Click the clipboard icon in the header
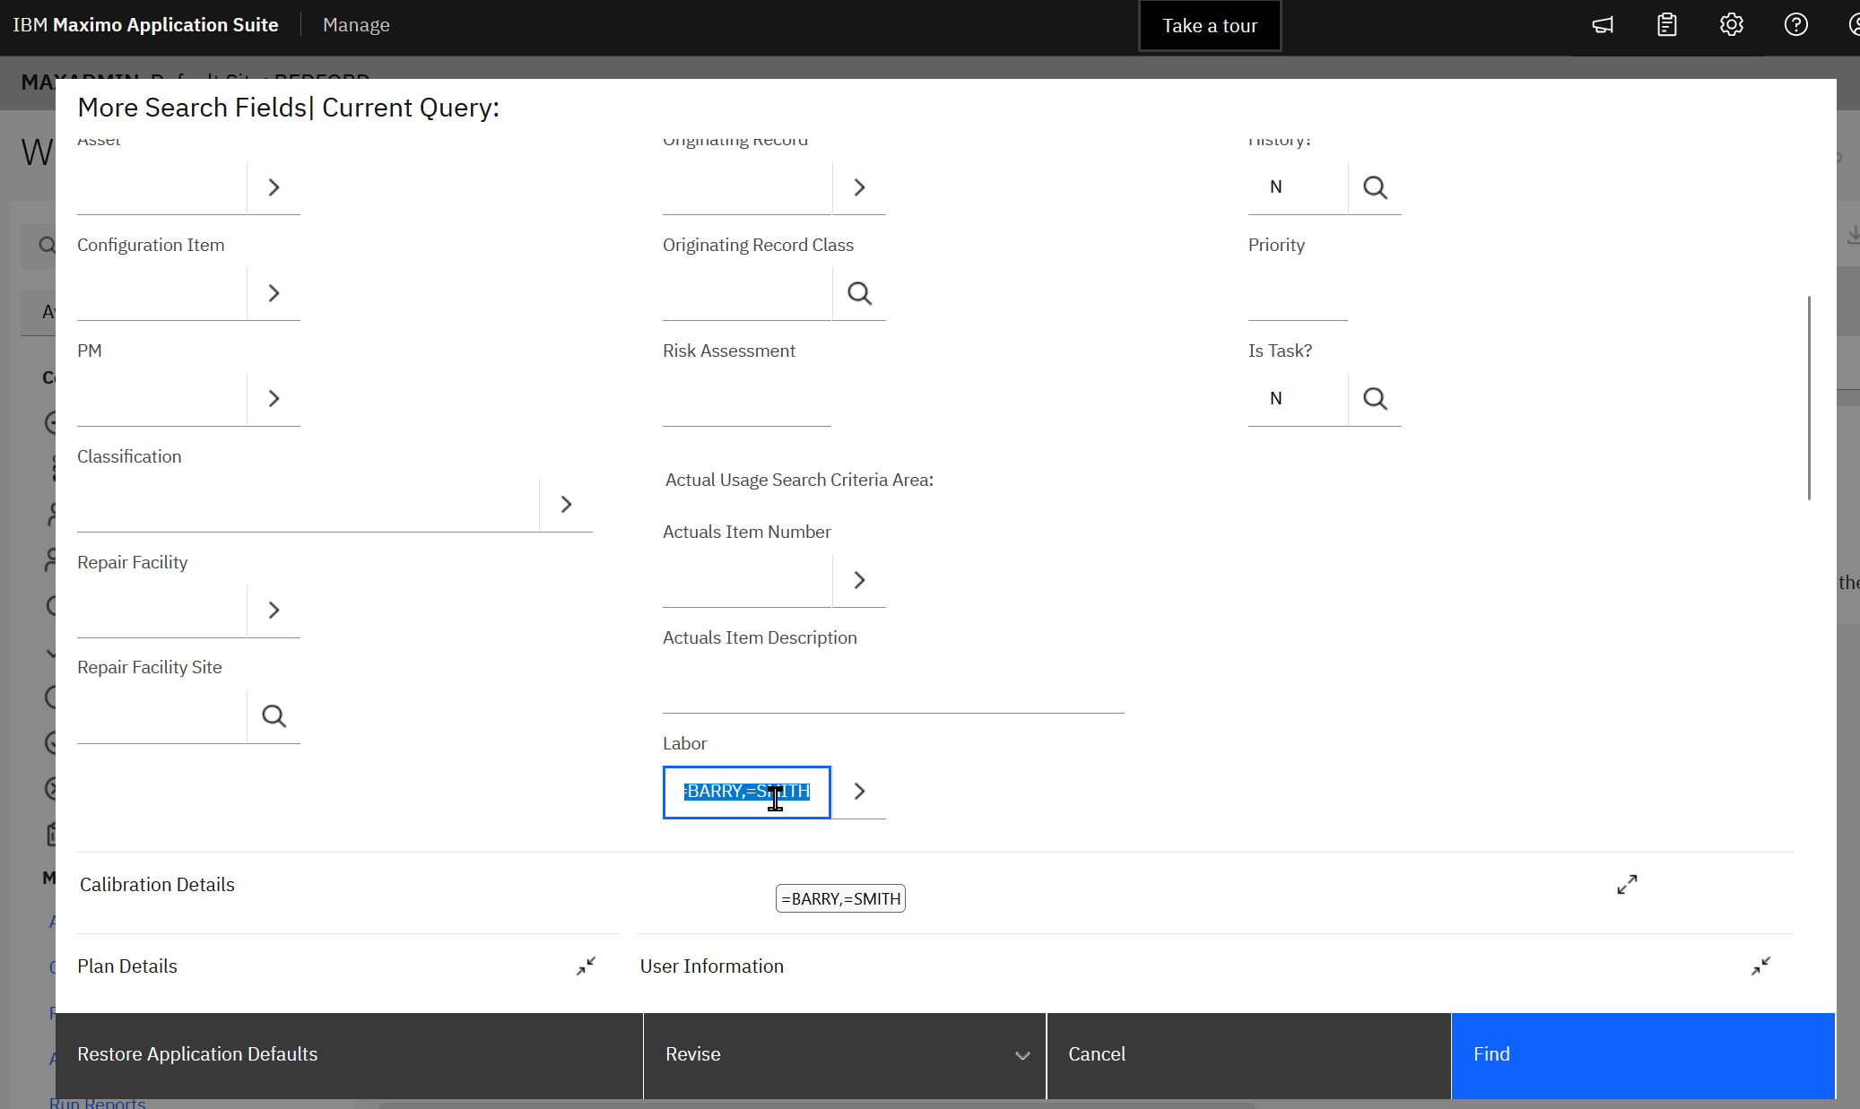The width and height of the screenshot is (1860, 1109). point(1666,24)
